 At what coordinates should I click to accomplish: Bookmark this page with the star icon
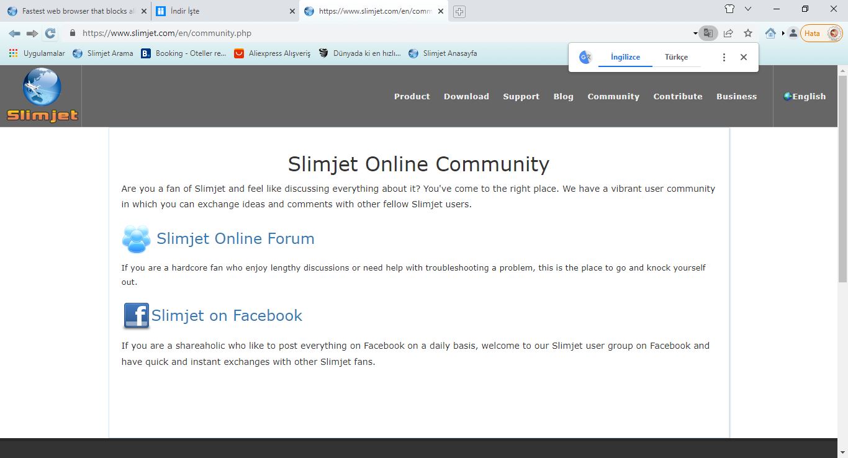(748, 34)
